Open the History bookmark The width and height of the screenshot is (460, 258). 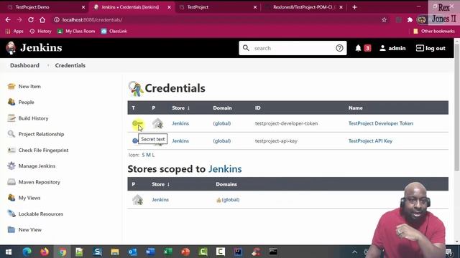click(x=40, y=31)
